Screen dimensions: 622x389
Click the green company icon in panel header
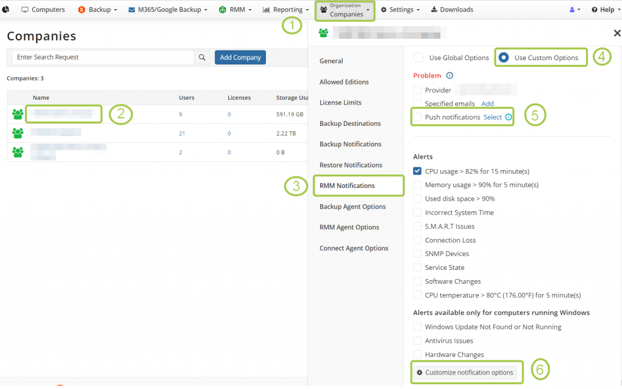323,33
